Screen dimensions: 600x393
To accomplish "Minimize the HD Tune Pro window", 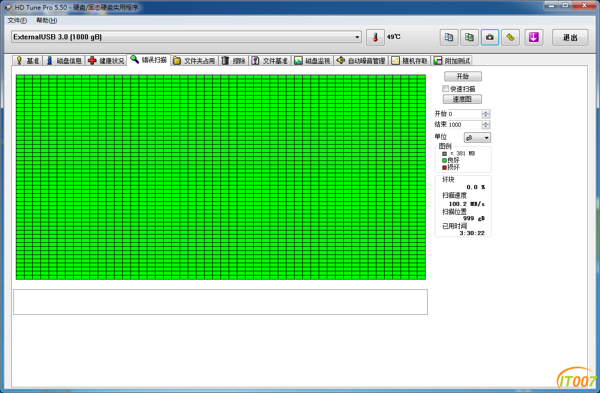I will pos(551,5).
